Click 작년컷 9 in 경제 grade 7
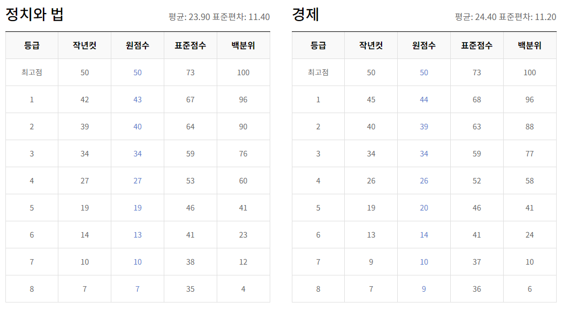Screen dimensions: 561x309 [371, 262]
